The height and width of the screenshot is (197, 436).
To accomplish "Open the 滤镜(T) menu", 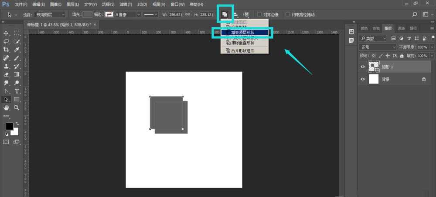I will [x=126, y=4].
